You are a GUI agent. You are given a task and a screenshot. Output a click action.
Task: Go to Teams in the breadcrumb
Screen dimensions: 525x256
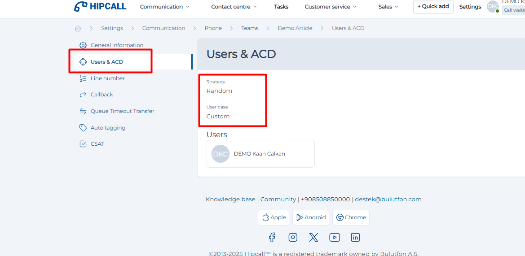coord(250,28)
